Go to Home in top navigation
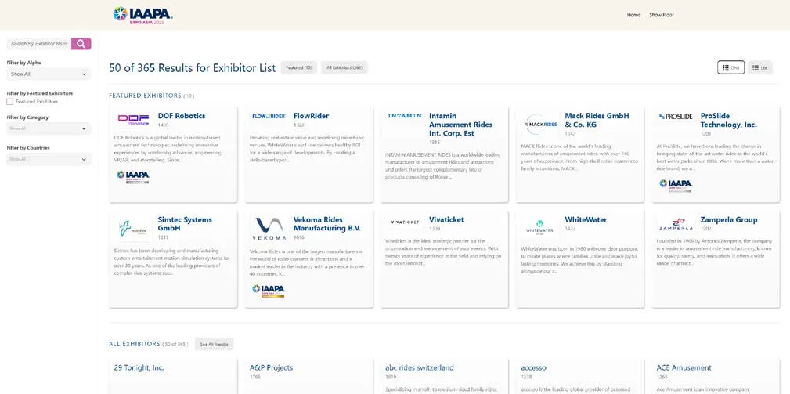The width and height of the screenshot is (790, 394). tap(633, 15)
